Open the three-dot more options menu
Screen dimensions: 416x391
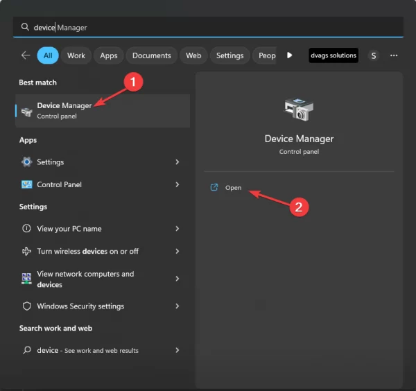click(x=394, y=55)
